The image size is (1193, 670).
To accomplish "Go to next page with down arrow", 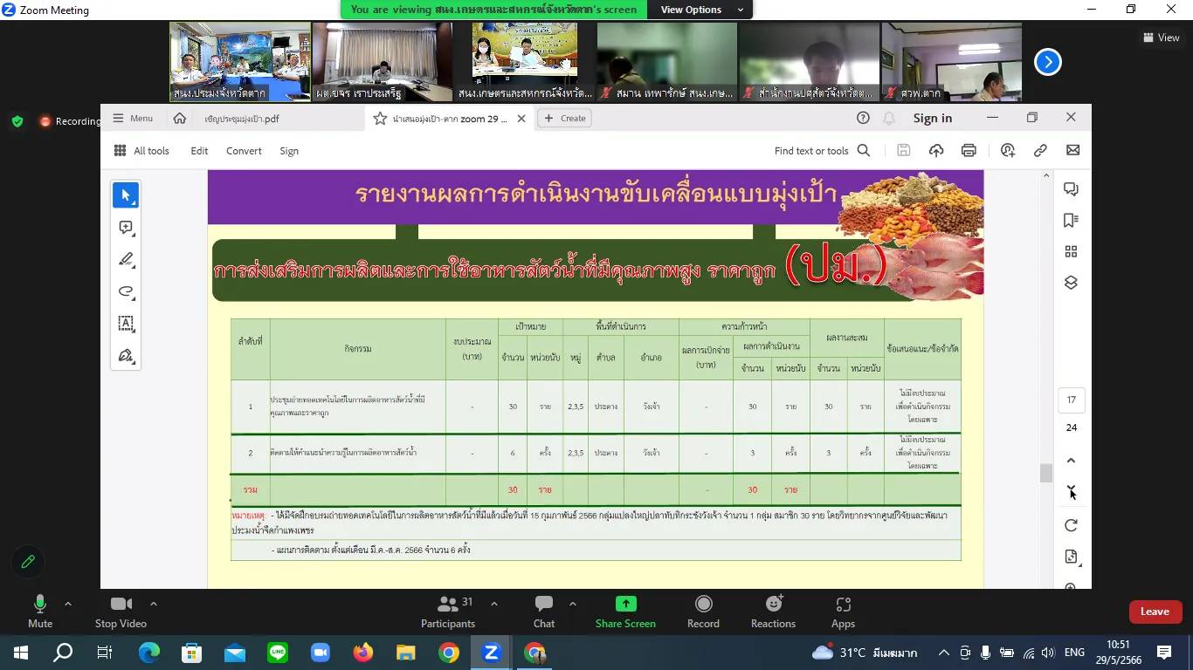I will point(1071,489).
